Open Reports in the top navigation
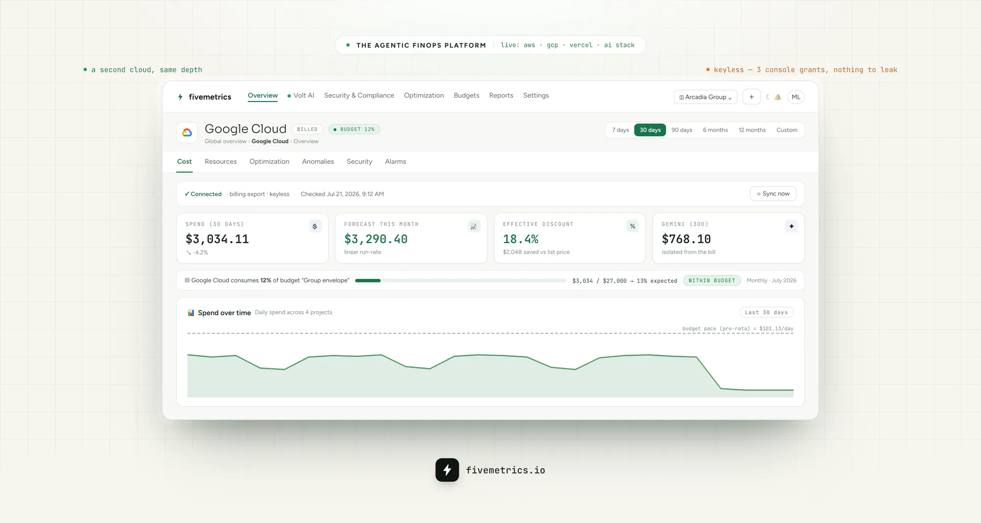Screen dimensions: 981x523 [x=501, y=96]
